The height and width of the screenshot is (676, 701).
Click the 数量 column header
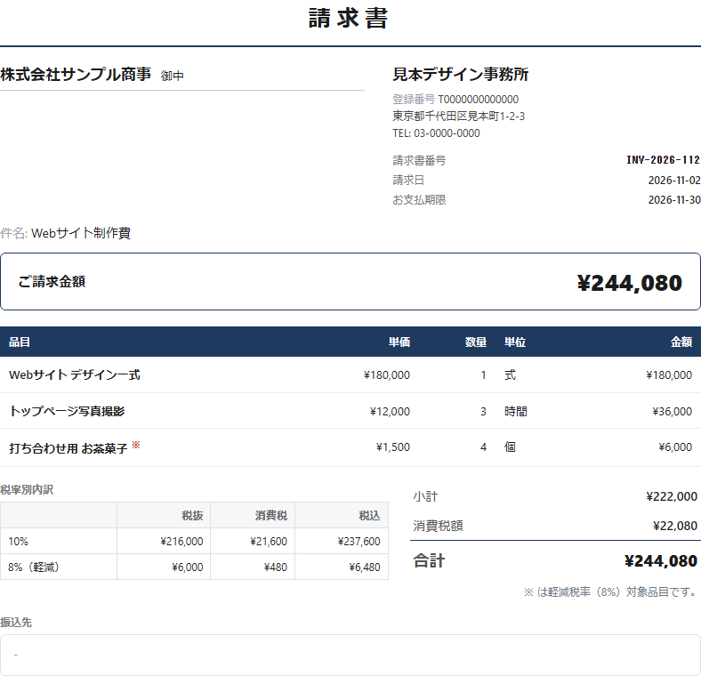tap(476, 342)
